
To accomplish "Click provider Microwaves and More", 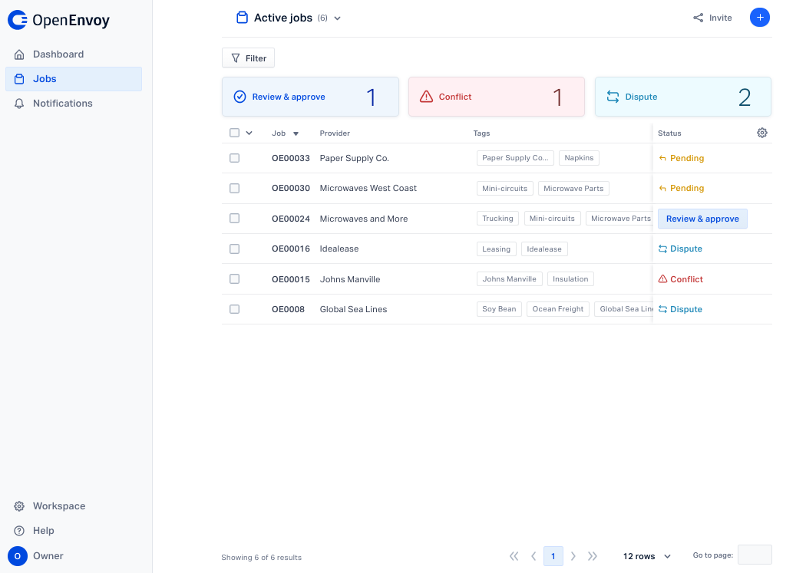I will tap(363, 219).
